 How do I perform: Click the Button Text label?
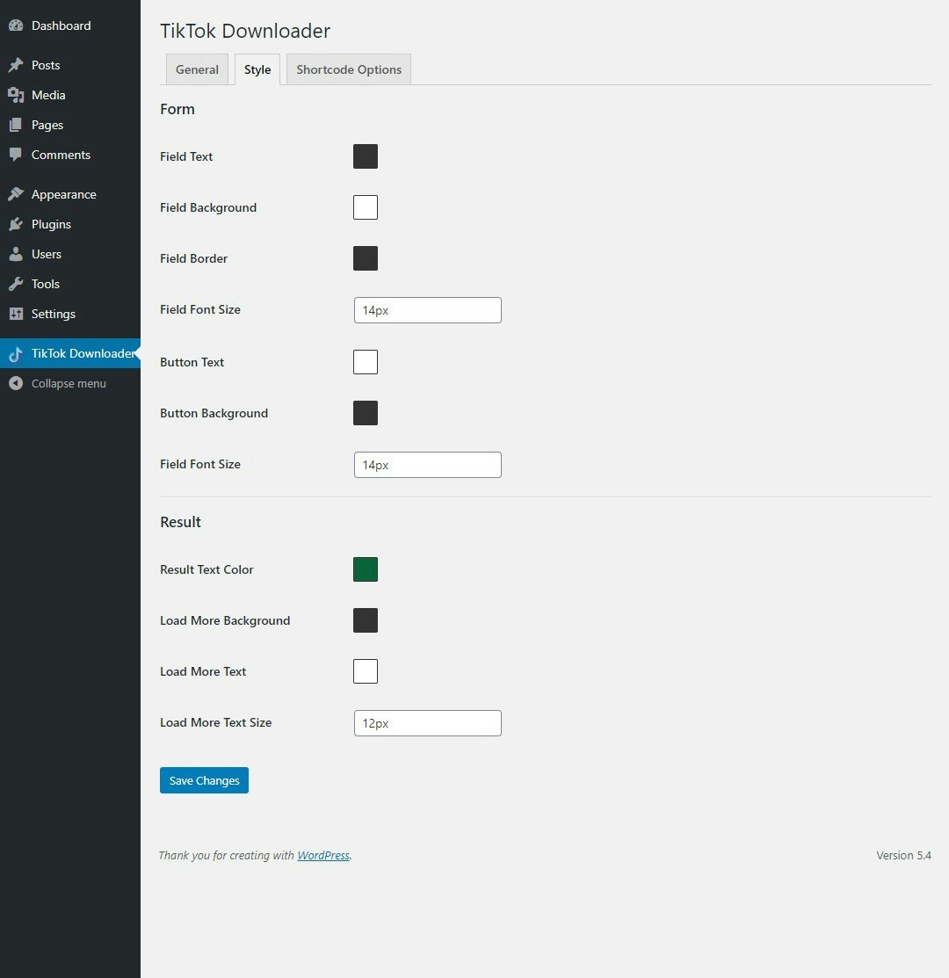point(192,362)
